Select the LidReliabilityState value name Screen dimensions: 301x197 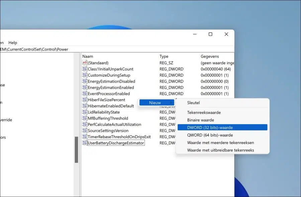point(104,112)
